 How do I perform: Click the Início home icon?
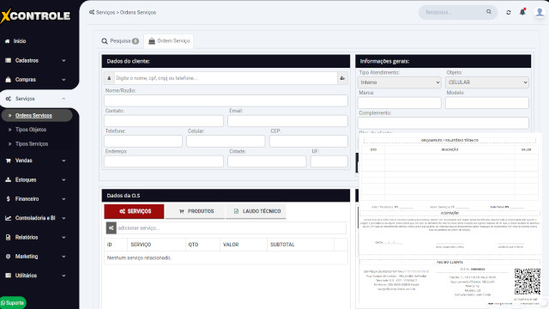pyautogui.click(x=8, y=41)
